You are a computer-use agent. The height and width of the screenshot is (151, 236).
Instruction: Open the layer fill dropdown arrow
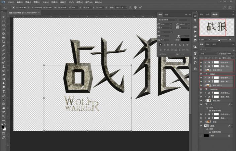pos(233,58)
